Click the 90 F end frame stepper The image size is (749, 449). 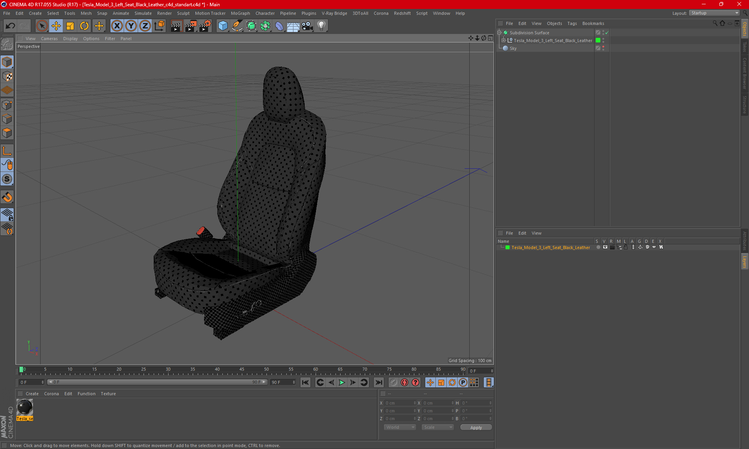pyautogui.click(x=294, y=382)
